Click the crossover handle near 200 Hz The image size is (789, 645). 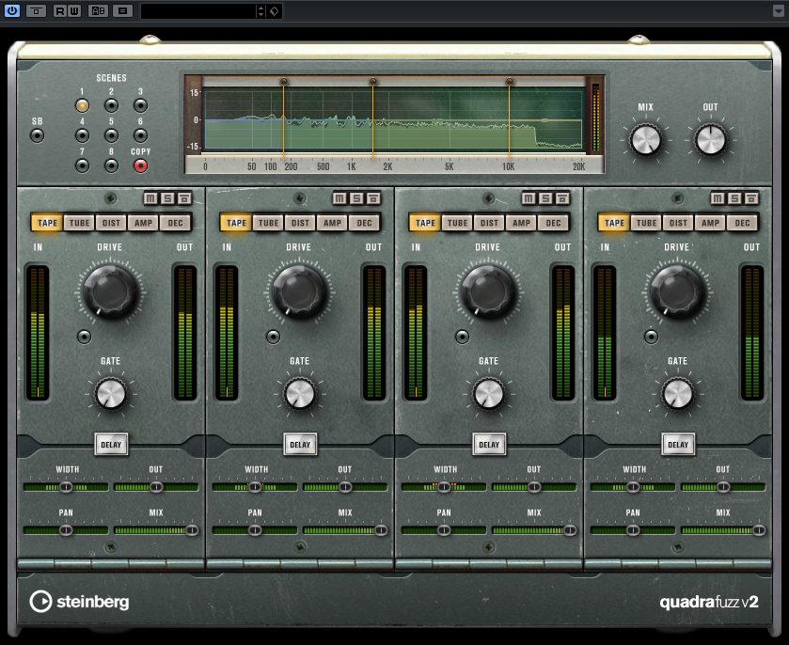283,82
